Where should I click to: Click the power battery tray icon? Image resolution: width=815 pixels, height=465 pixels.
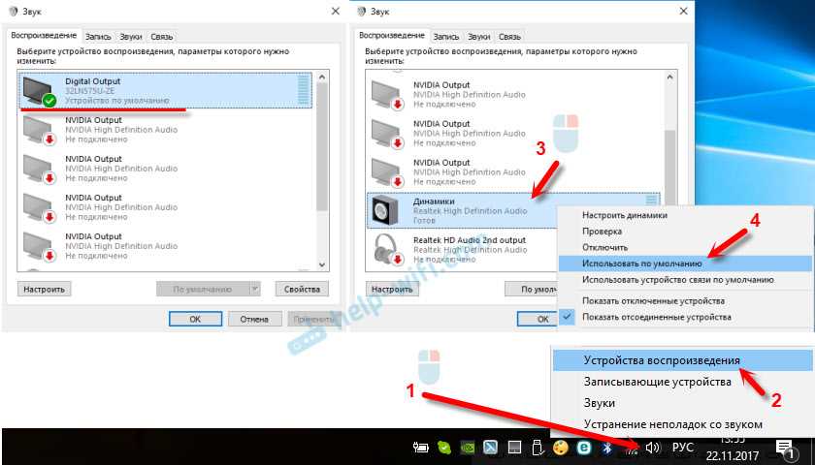click(419, 447)
